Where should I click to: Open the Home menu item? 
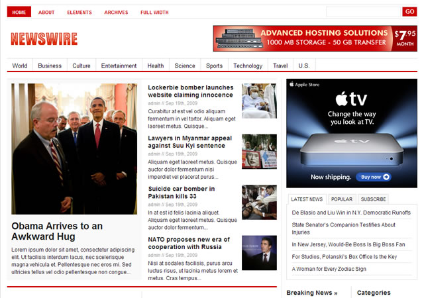[19, 12]
